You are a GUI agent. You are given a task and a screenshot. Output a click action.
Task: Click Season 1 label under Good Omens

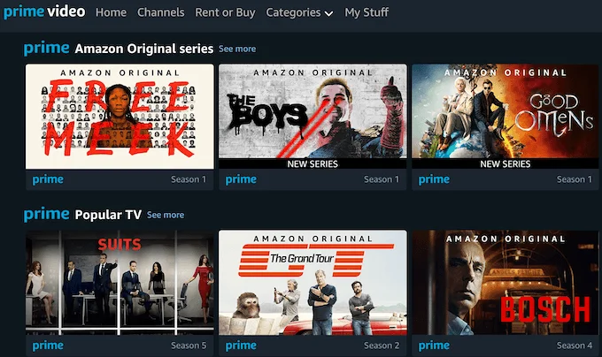click(575, 179)
